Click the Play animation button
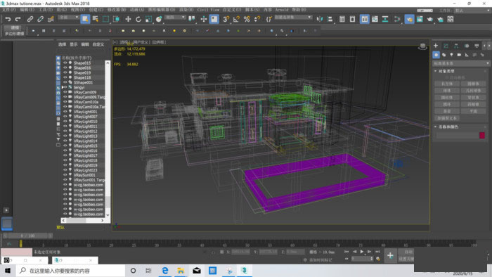This screenshot has width=492, height=277. [362, 252]
